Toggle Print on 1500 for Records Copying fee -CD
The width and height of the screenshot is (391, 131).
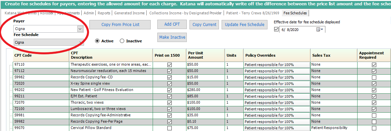pyautogui.click(x=170, y=77)
